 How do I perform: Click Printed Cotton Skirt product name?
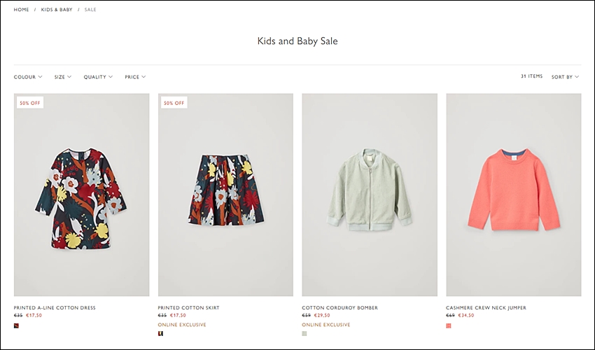click(x=188, y=307)
